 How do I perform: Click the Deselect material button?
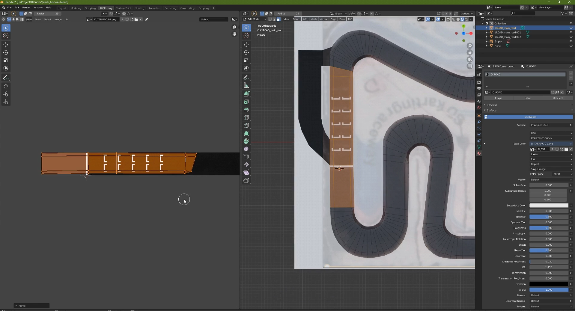(x=558, y=98)
